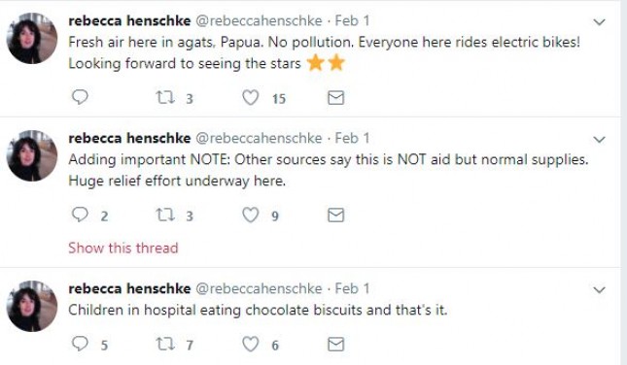This screenshot has height=365, width=627.
Task: Like the important NOTE tweet
Action: 251,216
